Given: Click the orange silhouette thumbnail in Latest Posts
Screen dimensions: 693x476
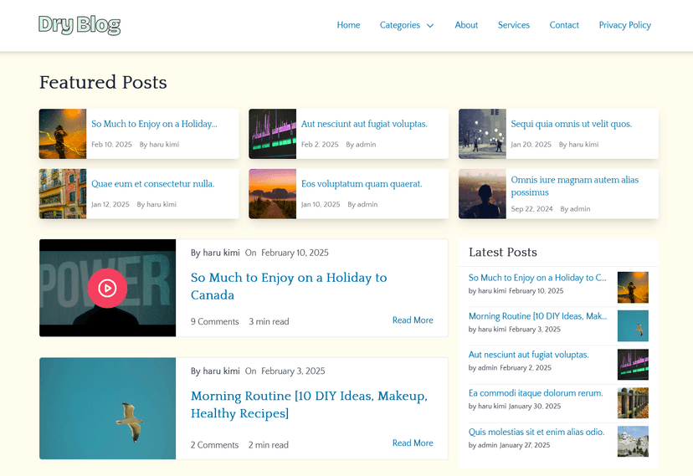Looking at the screenshot, I should (x=633, y=288).
